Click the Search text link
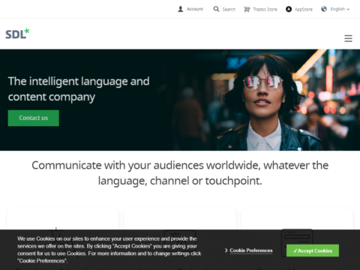This screenshot has height=270, width=360. 229,10
